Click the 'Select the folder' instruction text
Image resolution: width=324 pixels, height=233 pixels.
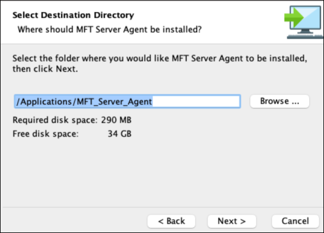160,58
